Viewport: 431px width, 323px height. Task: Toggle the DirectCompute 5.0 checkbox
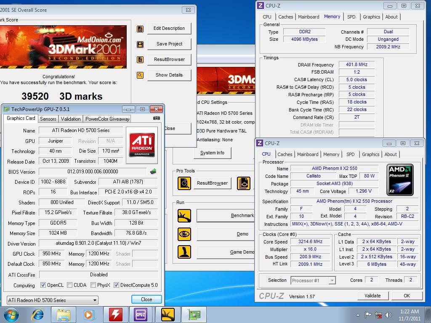(x=116, y=285)
